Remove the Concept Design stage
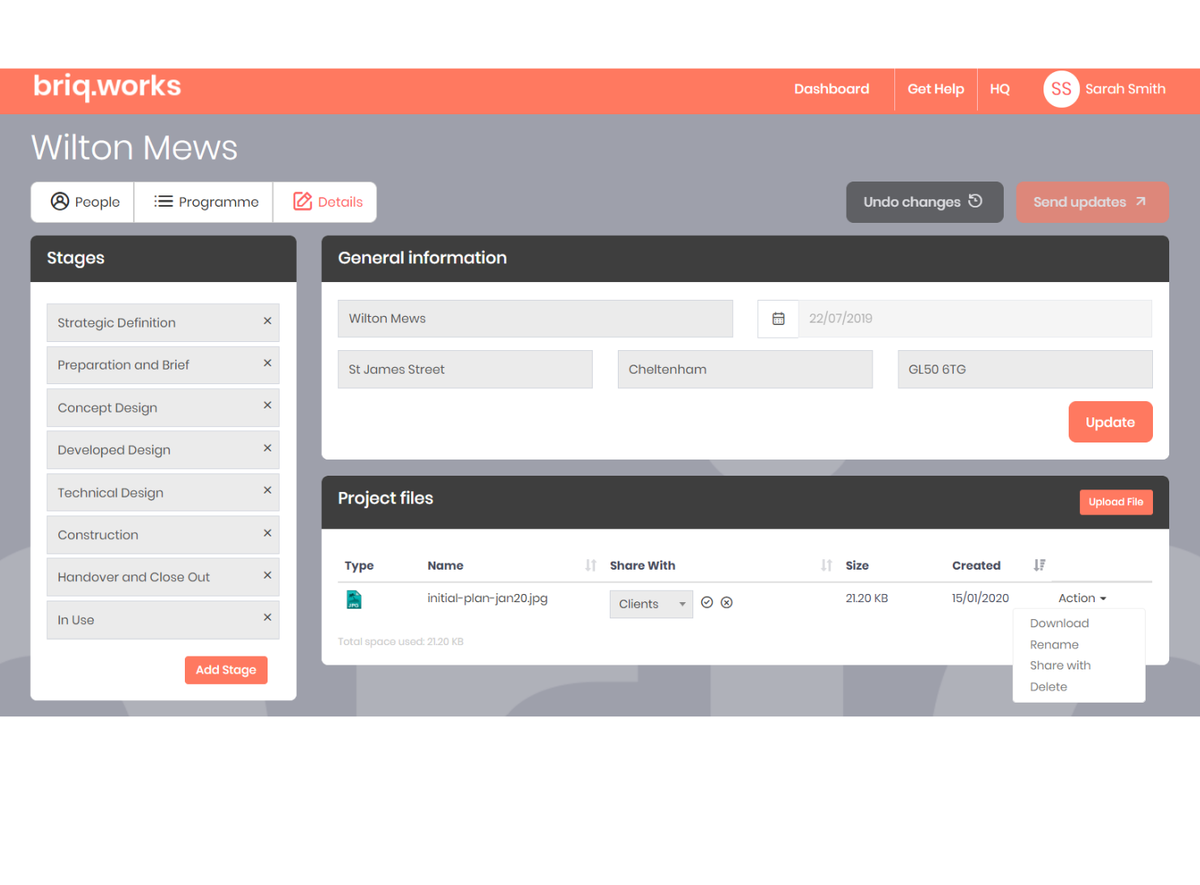The width and height of the screenshot is (1200, 885). pos(267,405)
